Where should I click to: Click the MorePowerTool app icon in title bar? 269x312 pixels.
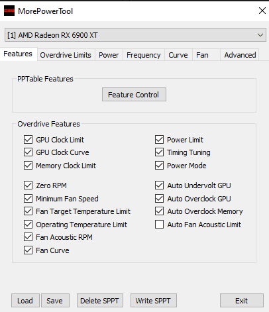[x=9, y=11]
